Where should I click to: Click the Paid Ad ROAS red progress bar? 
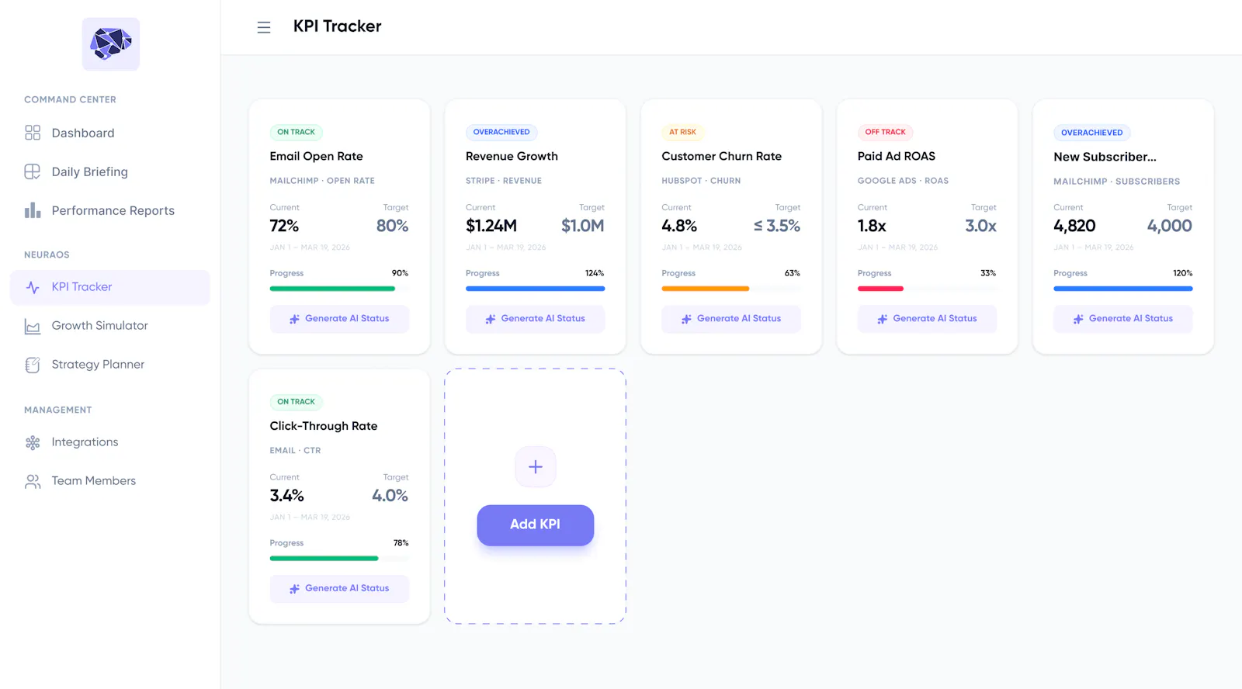pyautogui.click(x=880, y=289)
